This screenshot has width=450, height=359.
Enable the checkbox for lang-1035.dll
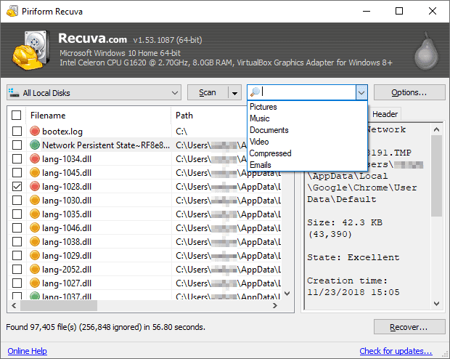point(17,214)
